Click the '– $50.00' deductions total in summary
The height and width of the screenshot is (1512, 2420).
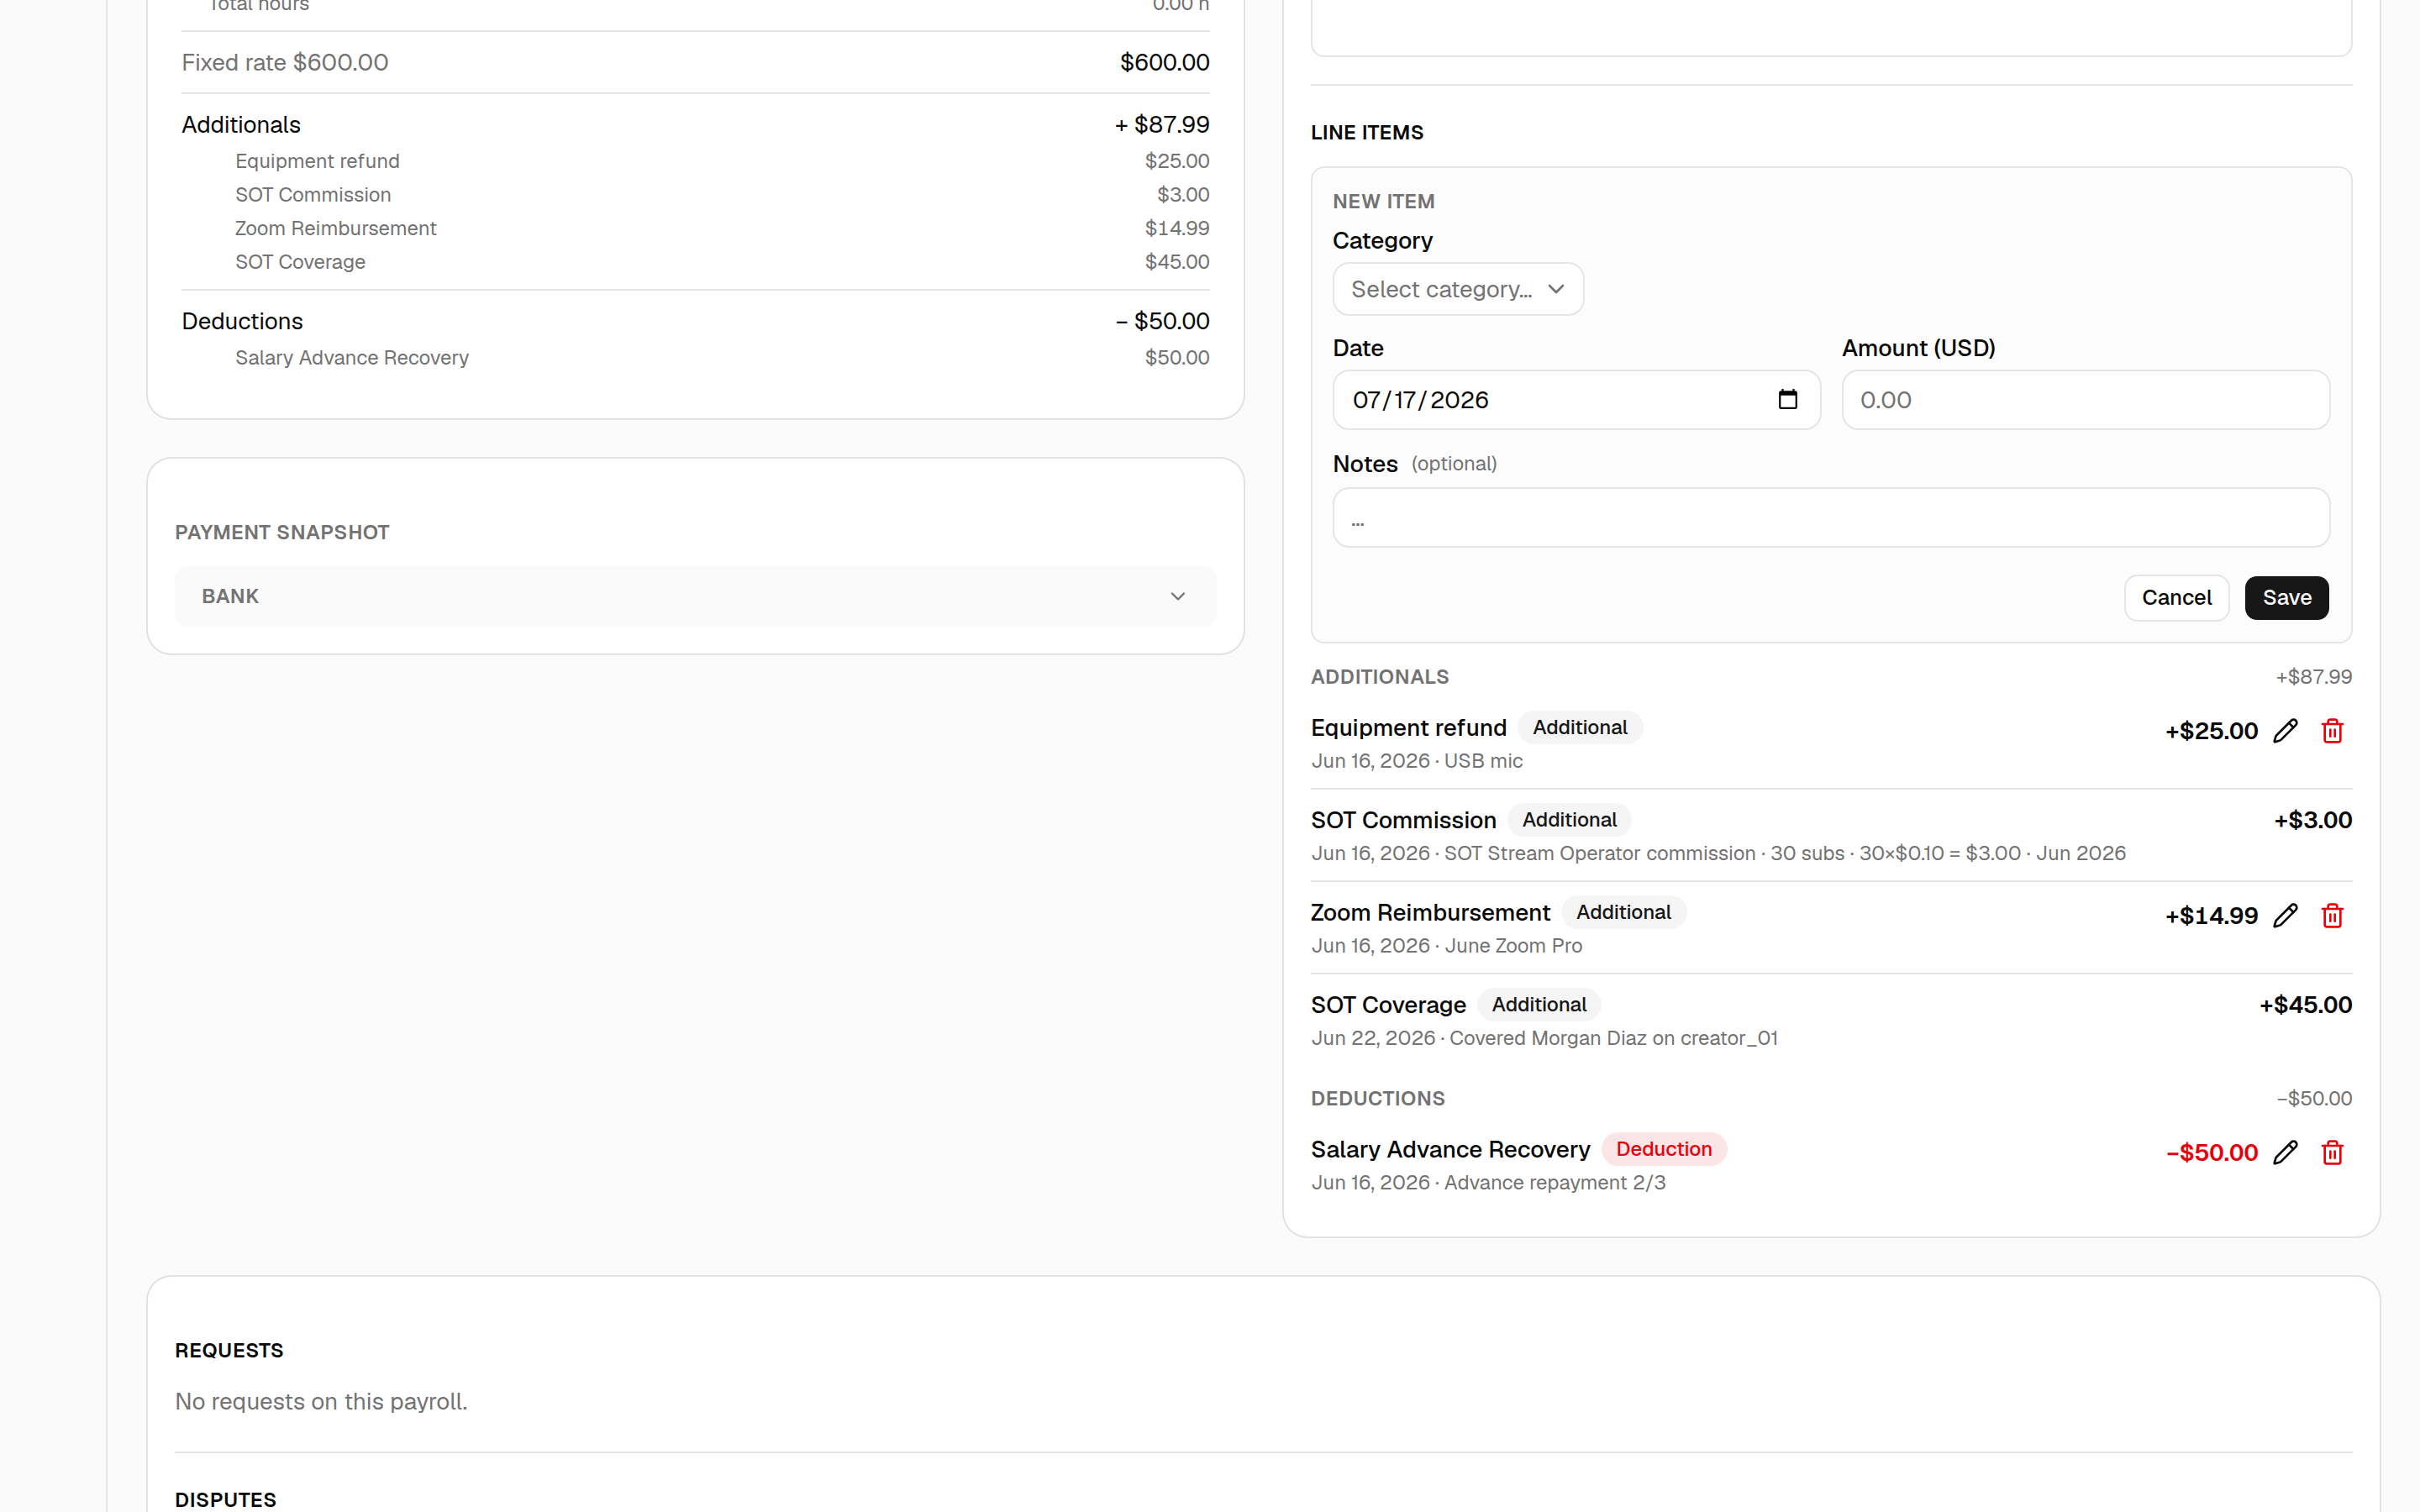tap(1162, 321)
